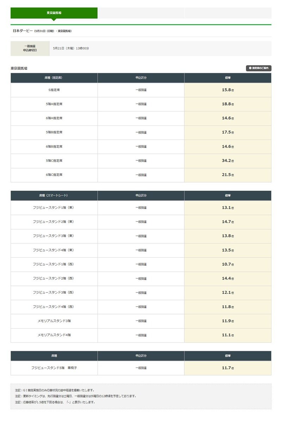Screen dimensions: 282x423
Task: Click the 申込区分 header in the 指定席 table
Action: tap(141, 78)
